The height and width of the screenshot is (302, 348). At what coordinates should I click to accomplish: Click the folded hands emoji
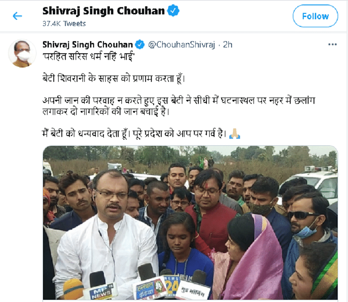[234, 134]
